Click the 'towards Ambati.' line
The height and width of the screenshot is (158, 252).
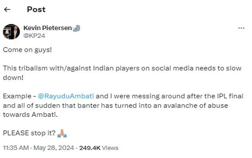pyautogui.click(x=30, y=115)
